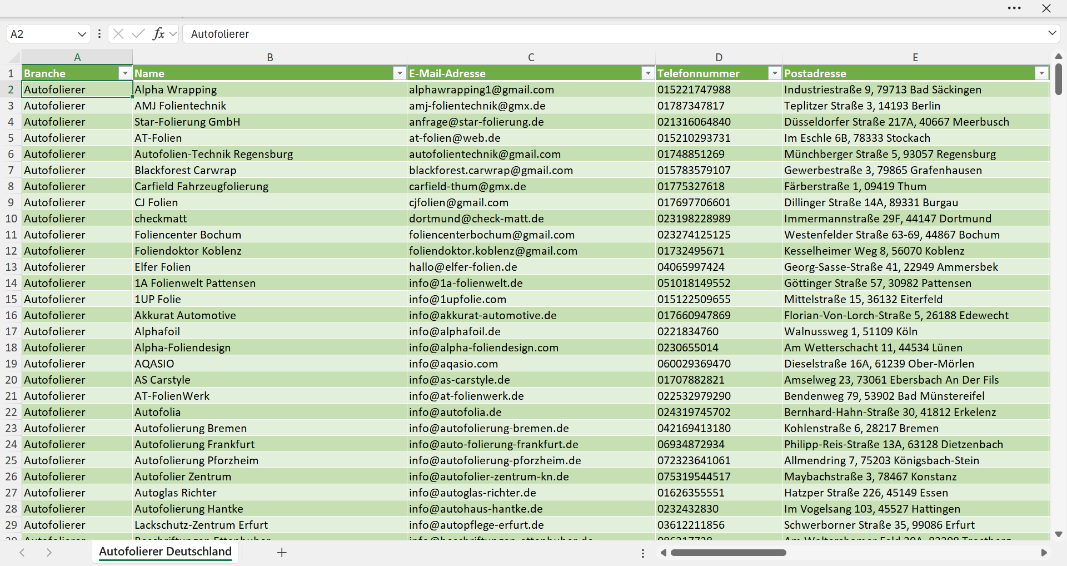The height and width of the screenshot is (566, 1067).
Task: Select column C header
Action: [x=531, y=57]
